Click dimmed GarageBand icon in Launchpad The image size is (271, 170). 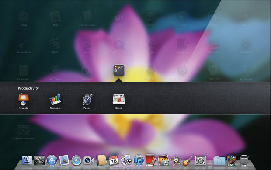pyautogui.click(x=23, y=44)
